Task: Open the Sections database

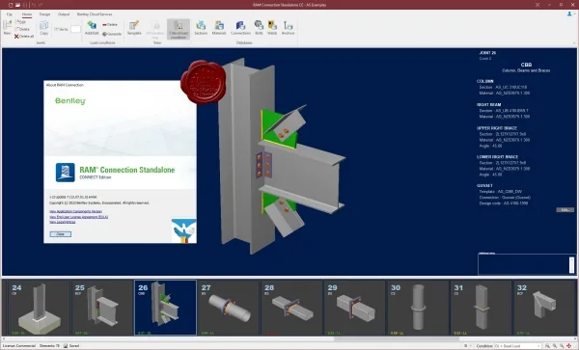Action: (201, 28)
